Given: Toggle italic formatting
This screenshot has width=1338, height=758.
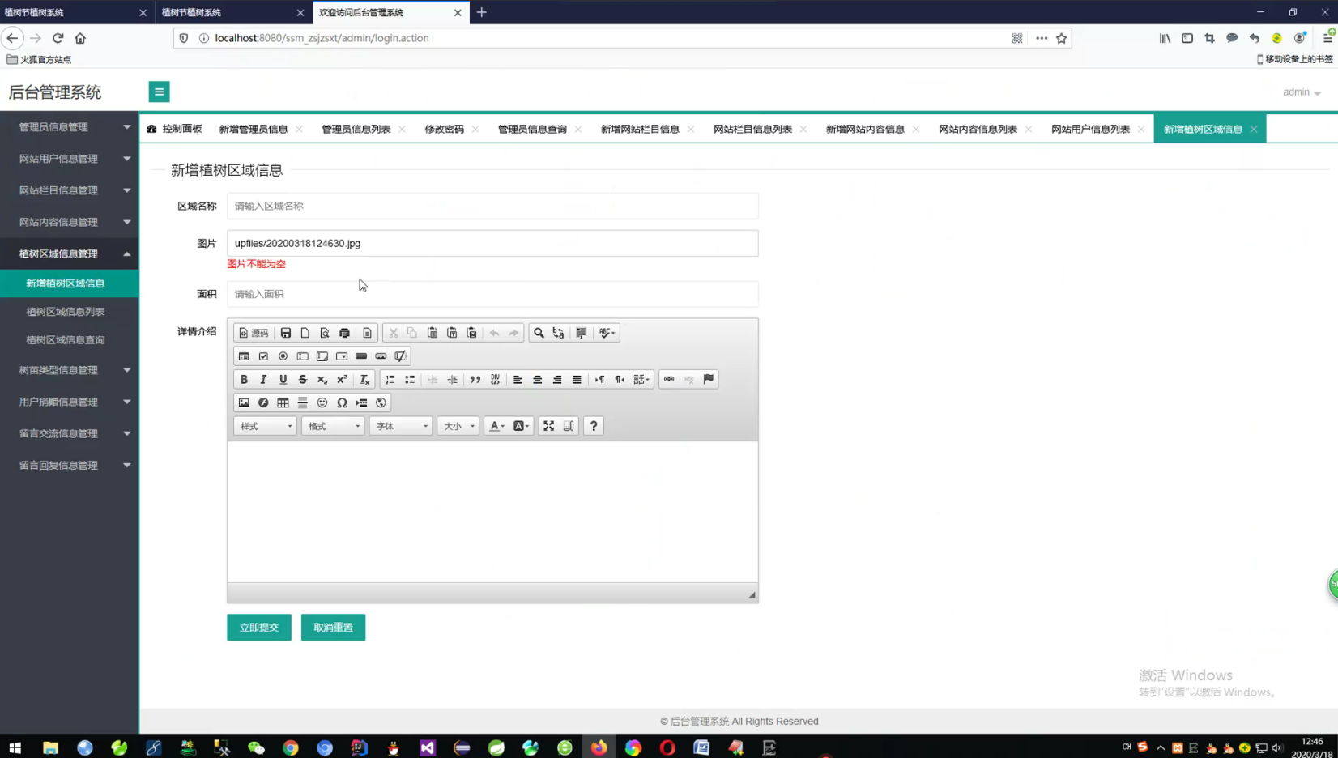Looking at the screenshot, I should coord(263,379).
